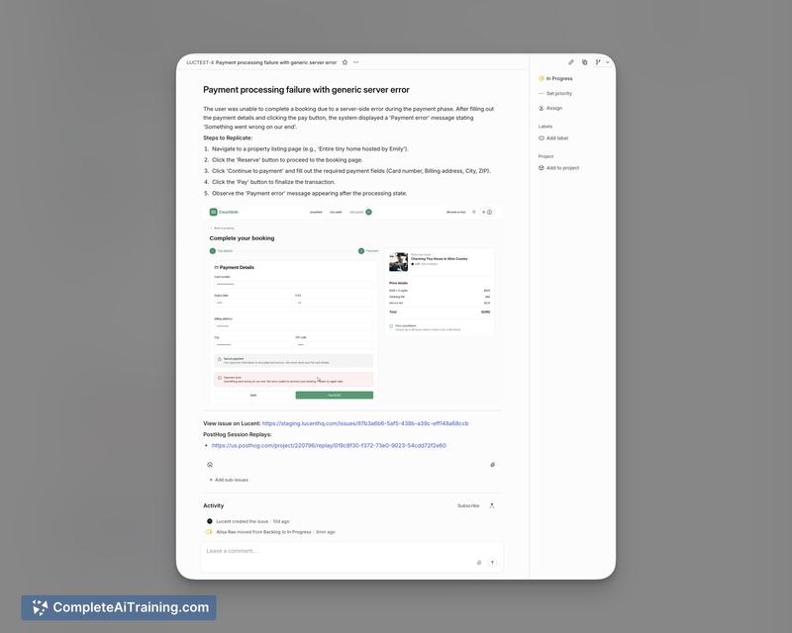Submit the comment with the send arrow
The height and width of the screenshot is (633, 792).
492,562
